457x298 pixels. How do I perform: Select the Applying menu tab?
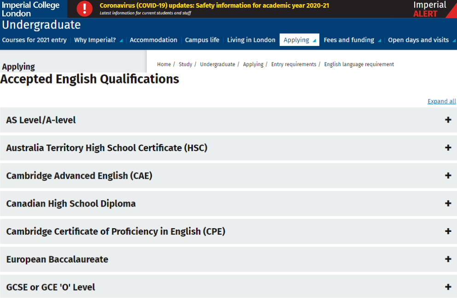tap(299, 40)
